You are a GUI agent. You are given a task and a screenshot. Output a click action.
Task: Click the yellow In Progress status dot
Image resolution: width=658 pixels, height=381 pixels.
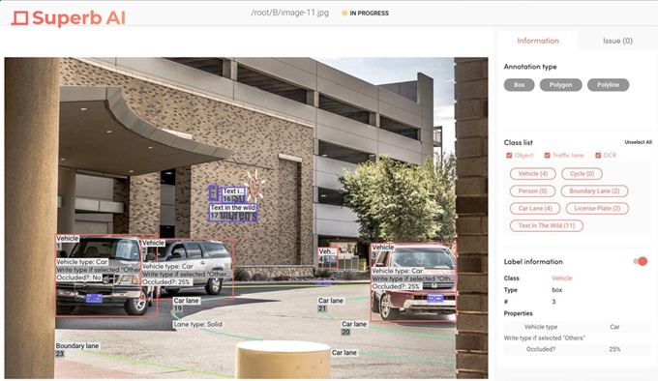click(344, 13)
